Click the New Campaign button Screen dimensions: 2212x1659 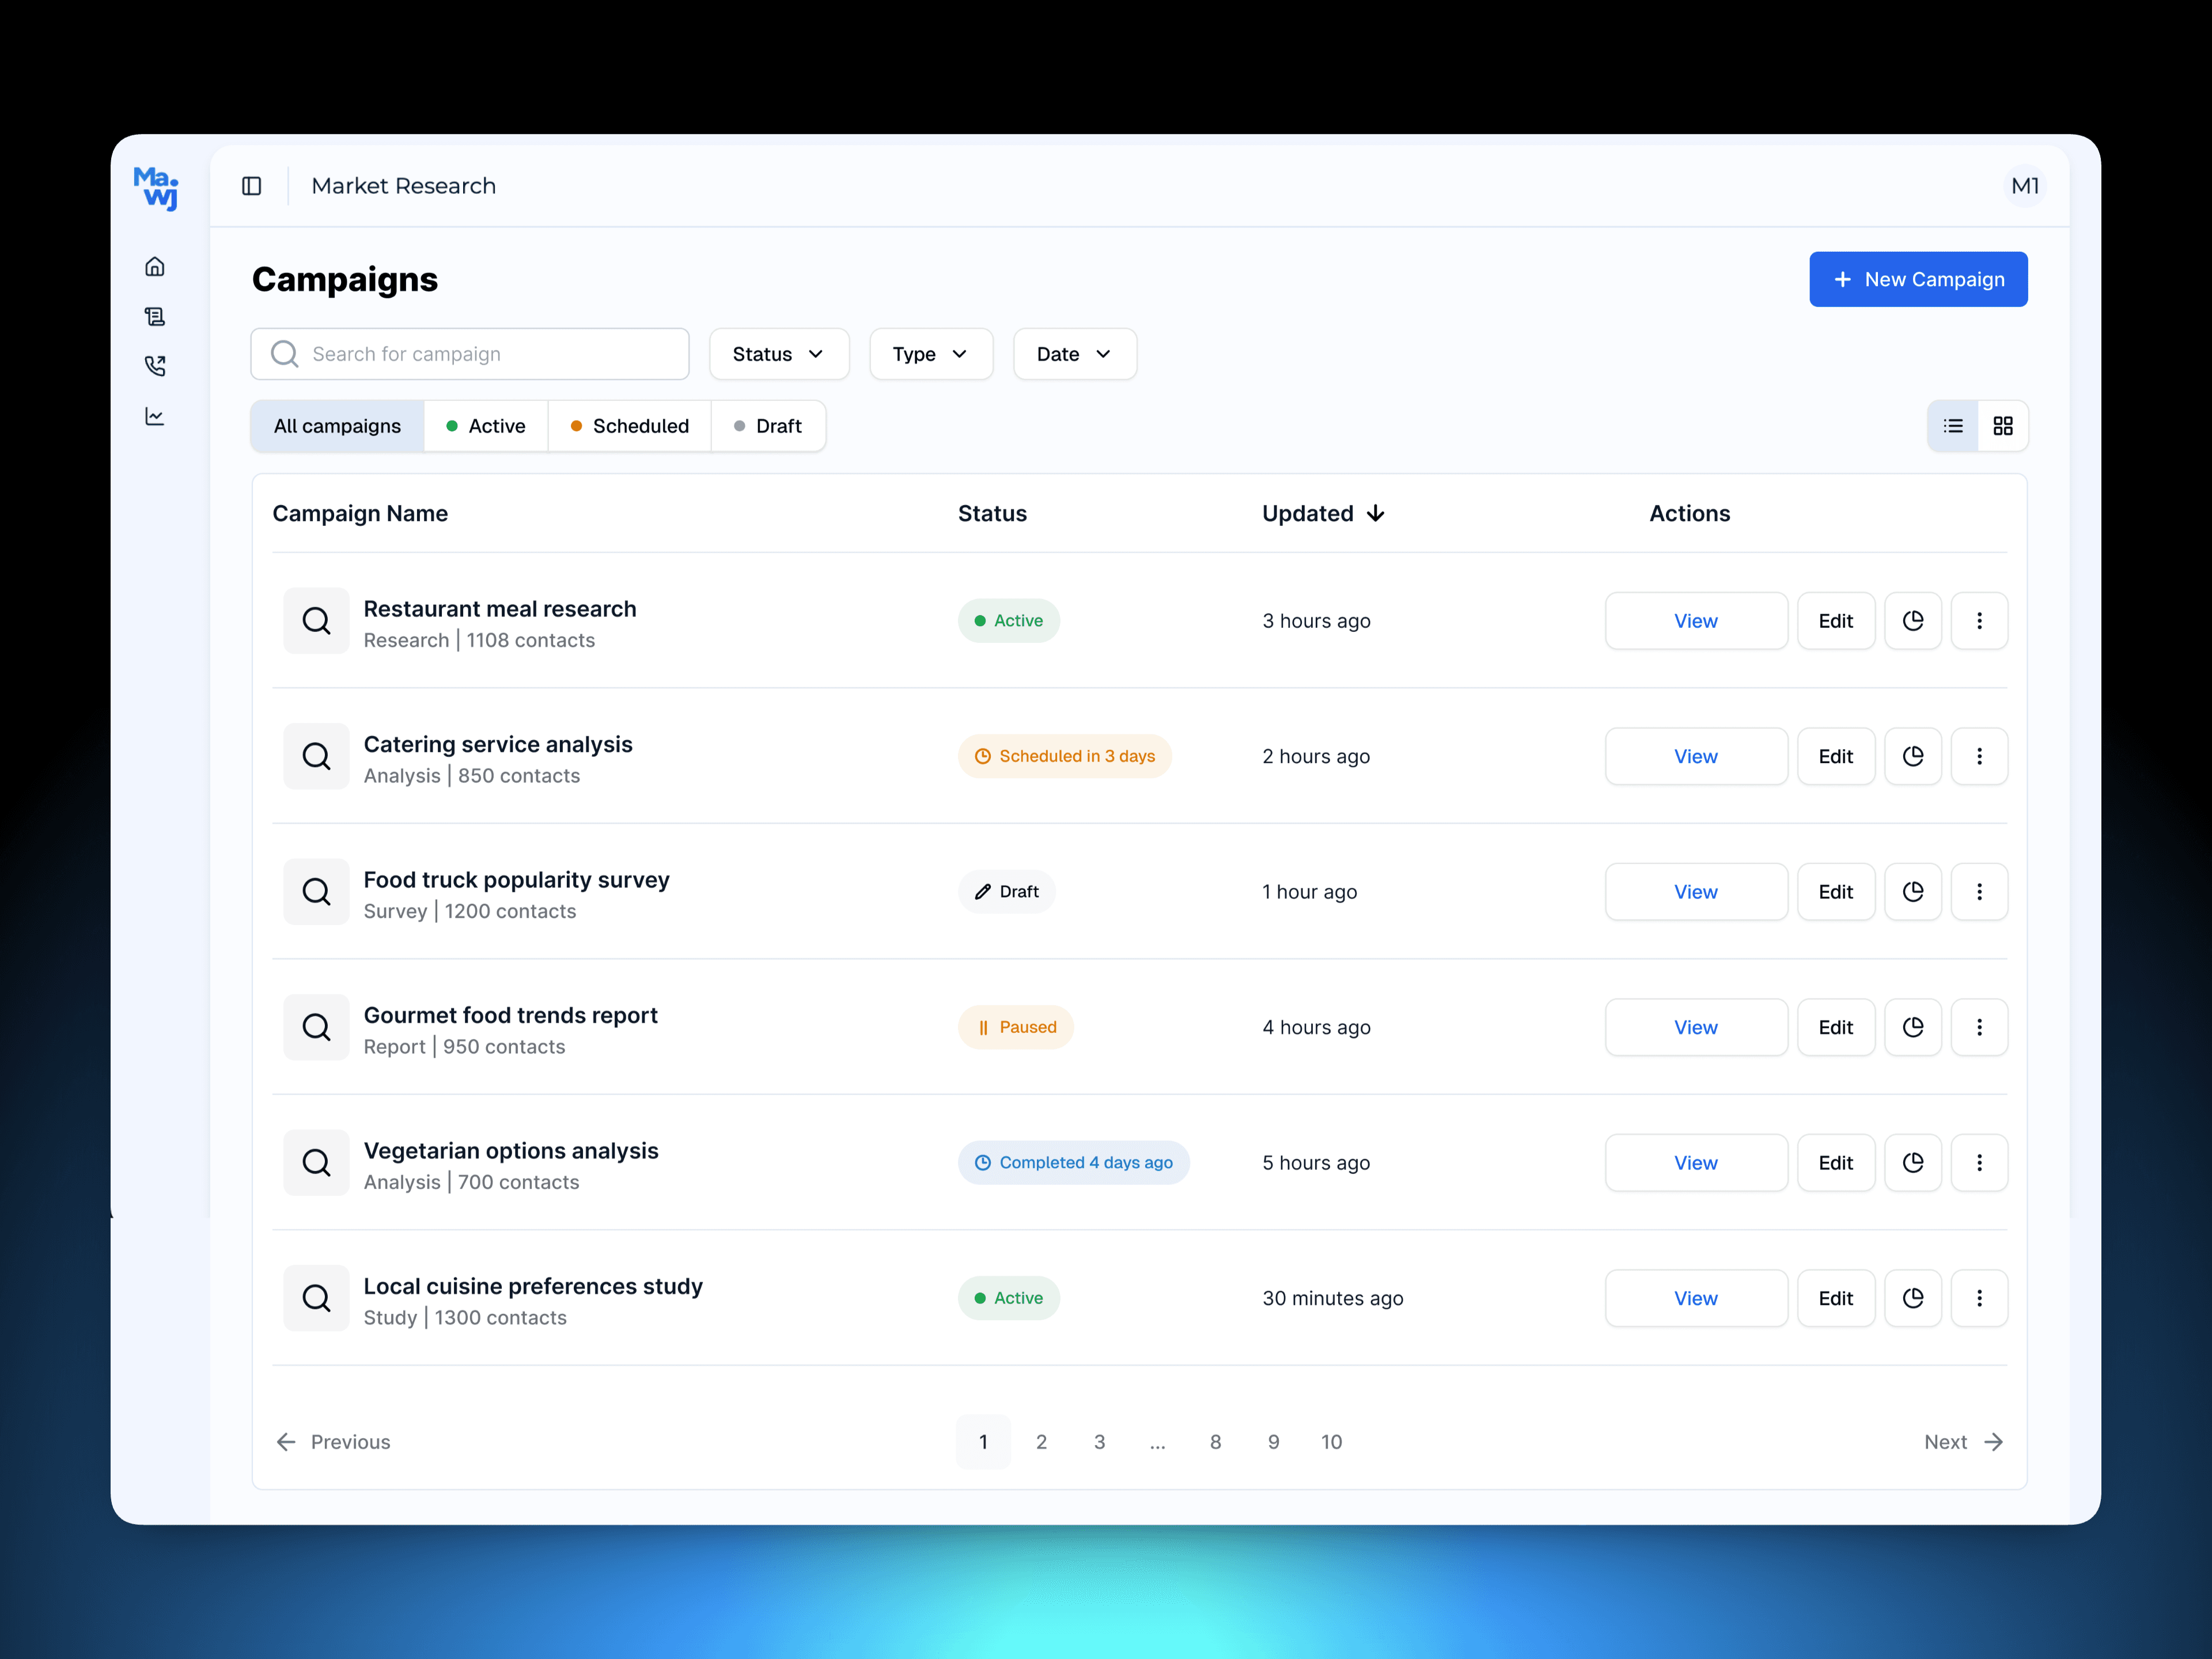pos(1917,280)
